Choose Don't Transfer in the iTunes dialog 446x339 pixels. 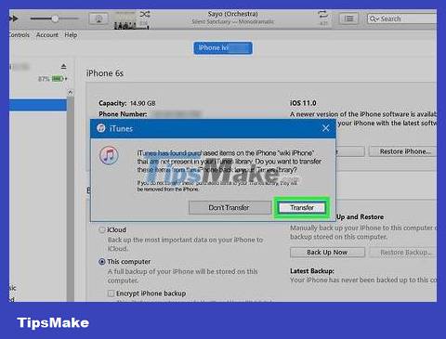coord(230,208)
